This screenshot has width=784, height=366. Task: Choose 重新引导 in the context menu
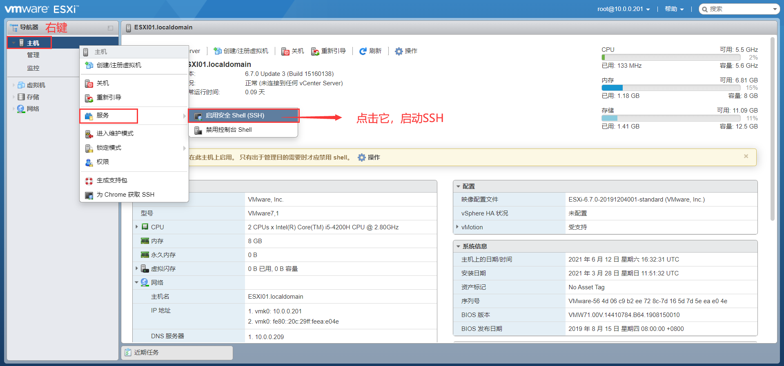(x=134, y=98)
